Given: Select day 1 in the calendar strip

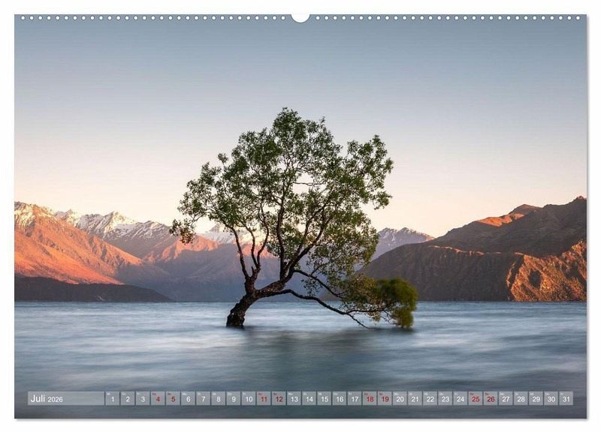Looking at the screenshot, I should point(112,398).
